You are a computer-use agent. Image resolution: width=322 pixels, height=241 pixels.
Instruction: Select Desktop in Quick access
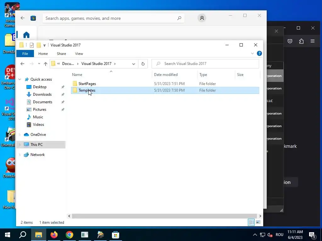(x=40, y=87)
